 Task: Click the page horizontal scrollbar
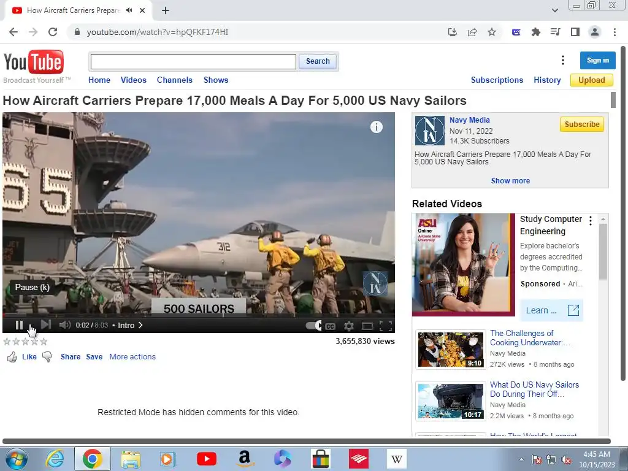click(x=307, y=442)
